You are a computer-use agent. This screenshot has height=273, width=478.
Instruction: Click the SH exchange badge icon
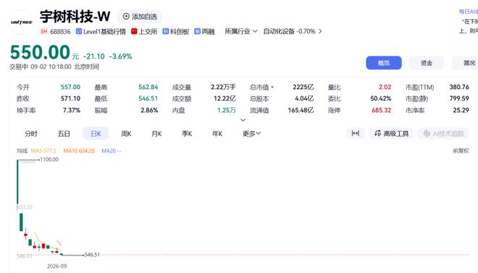tap(44, 31)
